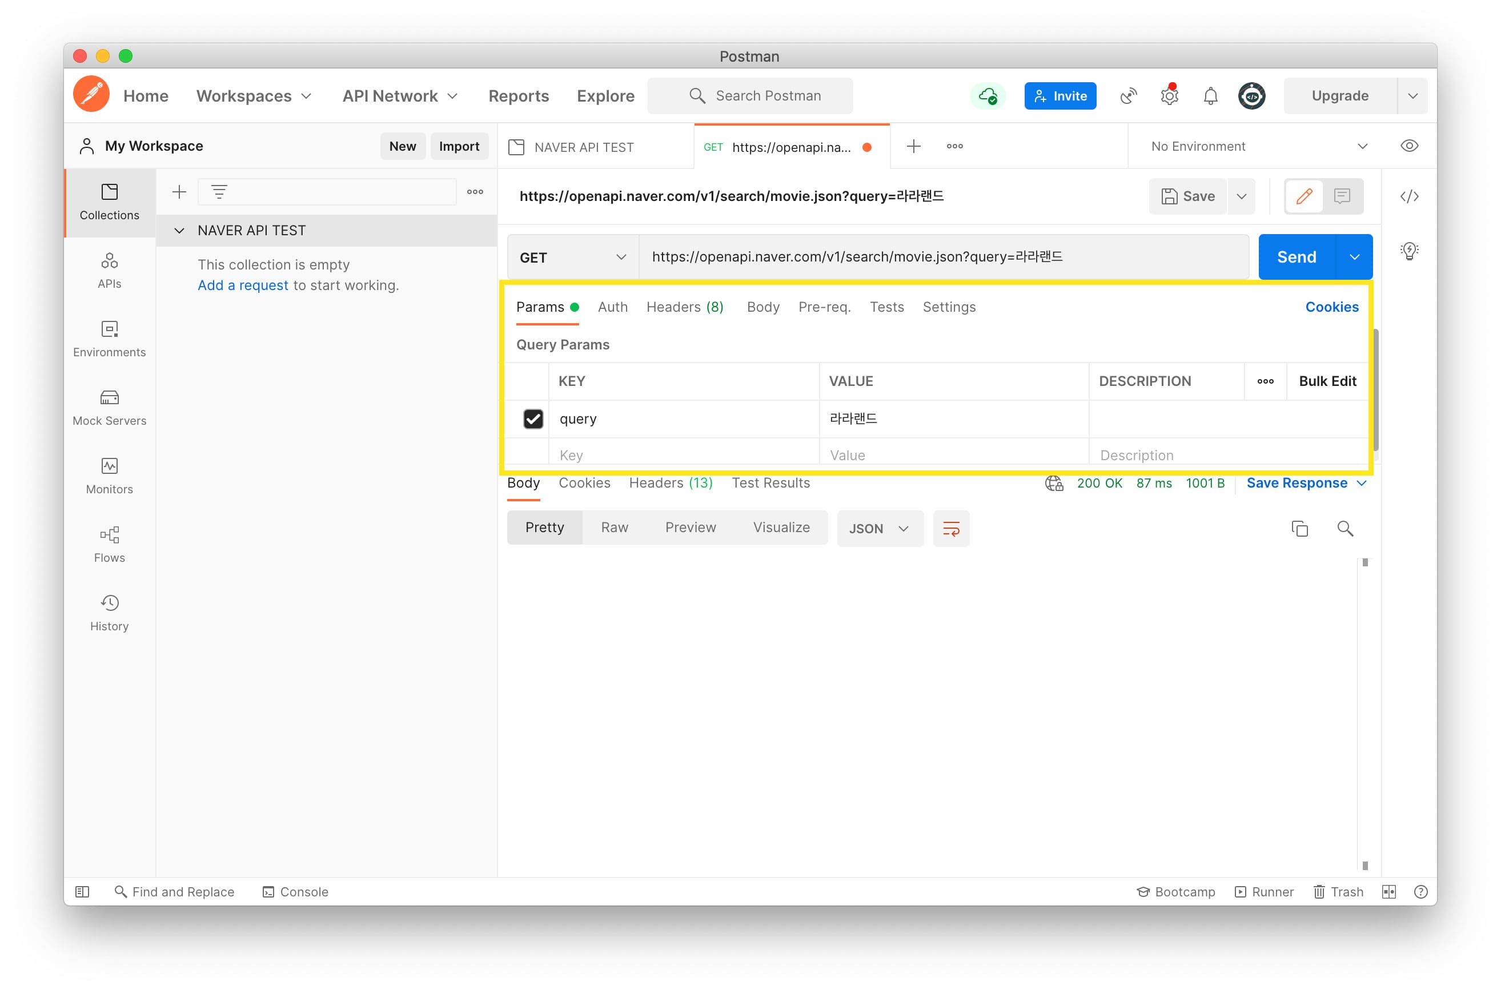Click the notifications bell icon
Screen dimensions: 1501x990
click(x=1210, y=96)
